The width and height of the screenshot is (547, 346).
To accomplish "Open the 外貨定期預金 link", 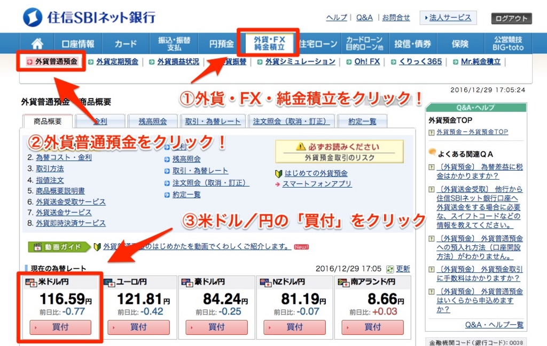I will (117, 62).
